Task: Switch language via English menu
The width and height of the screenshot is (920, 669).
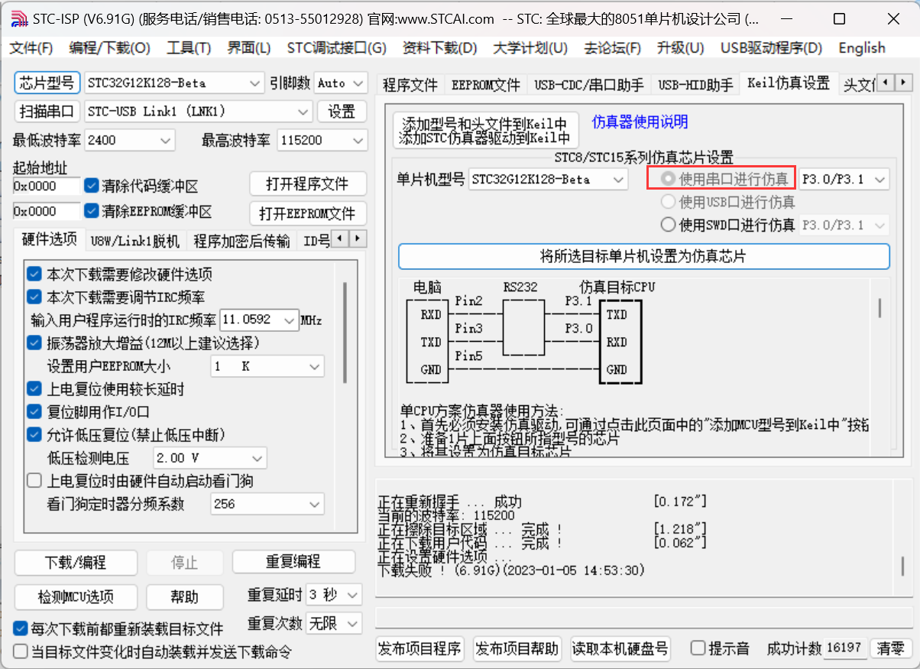Action: [x=861, y=48]
